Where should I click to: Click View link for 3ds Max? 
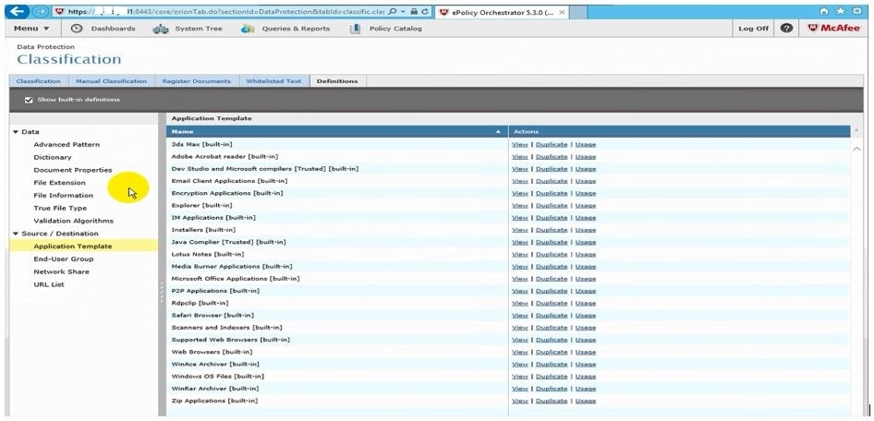click(x=519, y=145)
